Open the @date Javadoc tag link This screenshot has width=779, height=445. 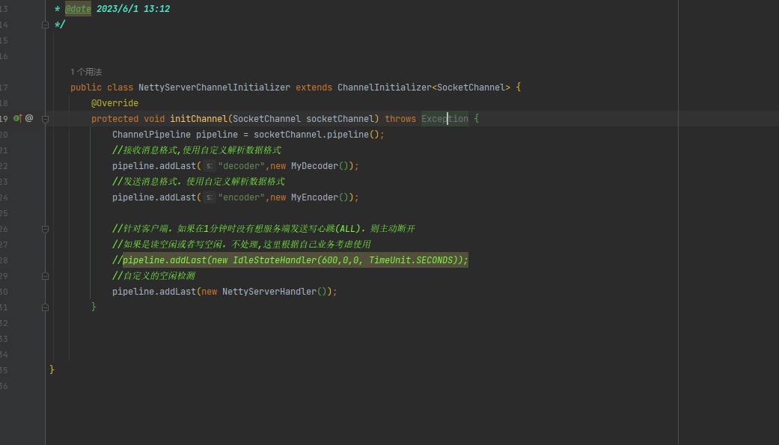77,8
